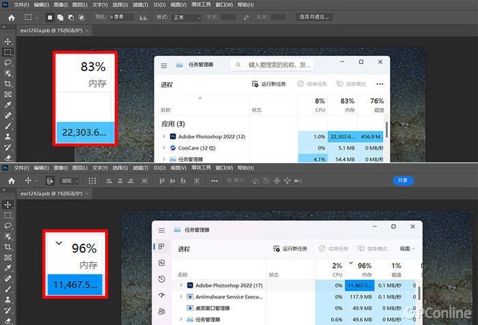Sort by 83% 内存 column header

coord(343,104)
